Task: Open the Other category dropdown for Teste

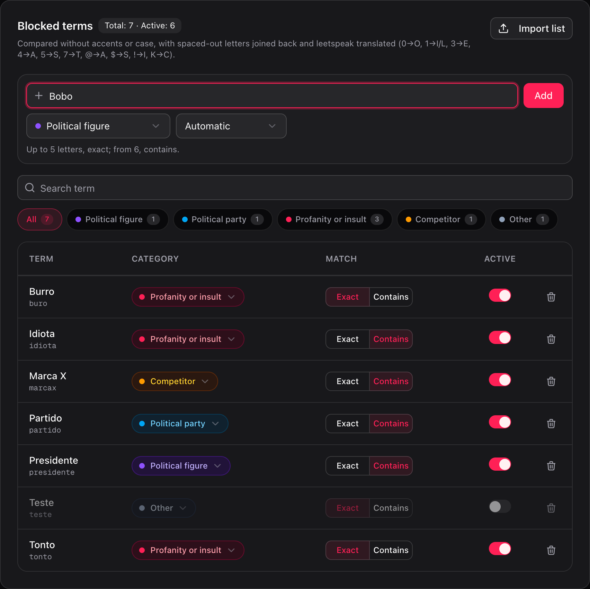Action: pos(163,508)
